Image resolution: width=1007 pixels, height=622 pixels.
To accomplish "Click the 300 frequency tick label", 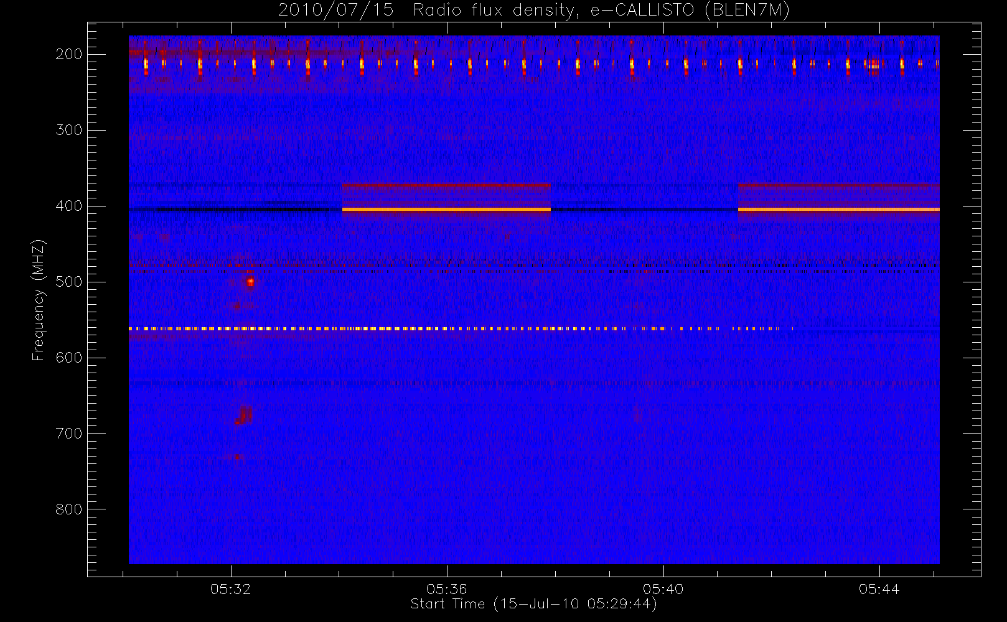I will pyautogui.click(x=69, y=130).
